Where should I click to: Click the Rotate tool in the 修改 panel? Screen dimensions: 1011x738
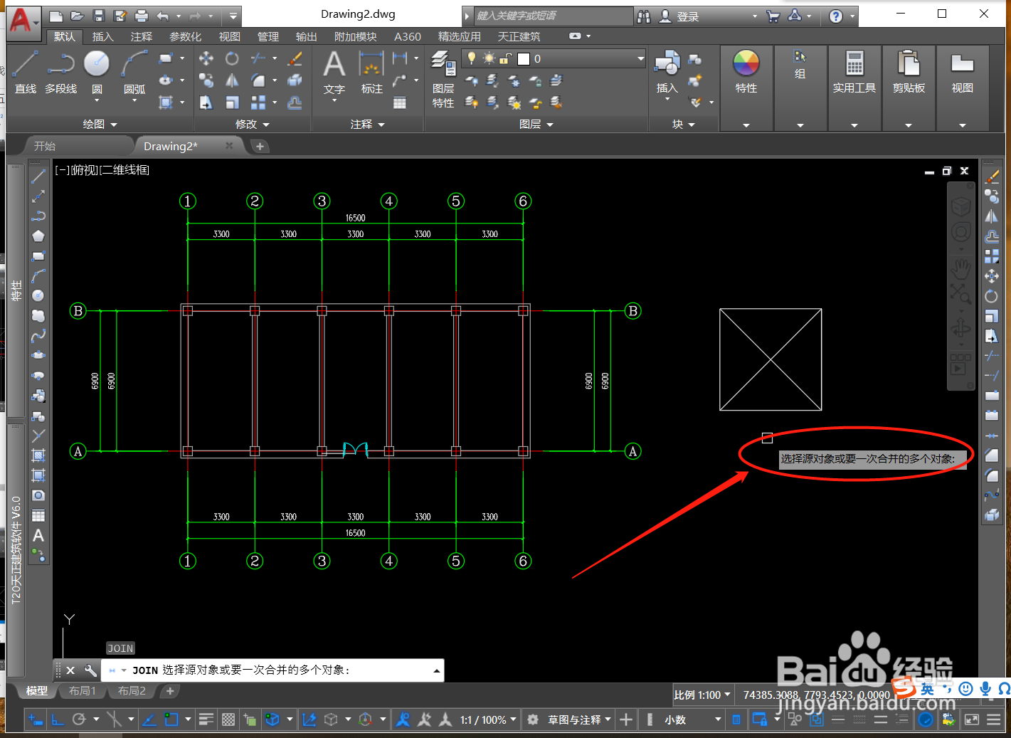pos(232,58)
